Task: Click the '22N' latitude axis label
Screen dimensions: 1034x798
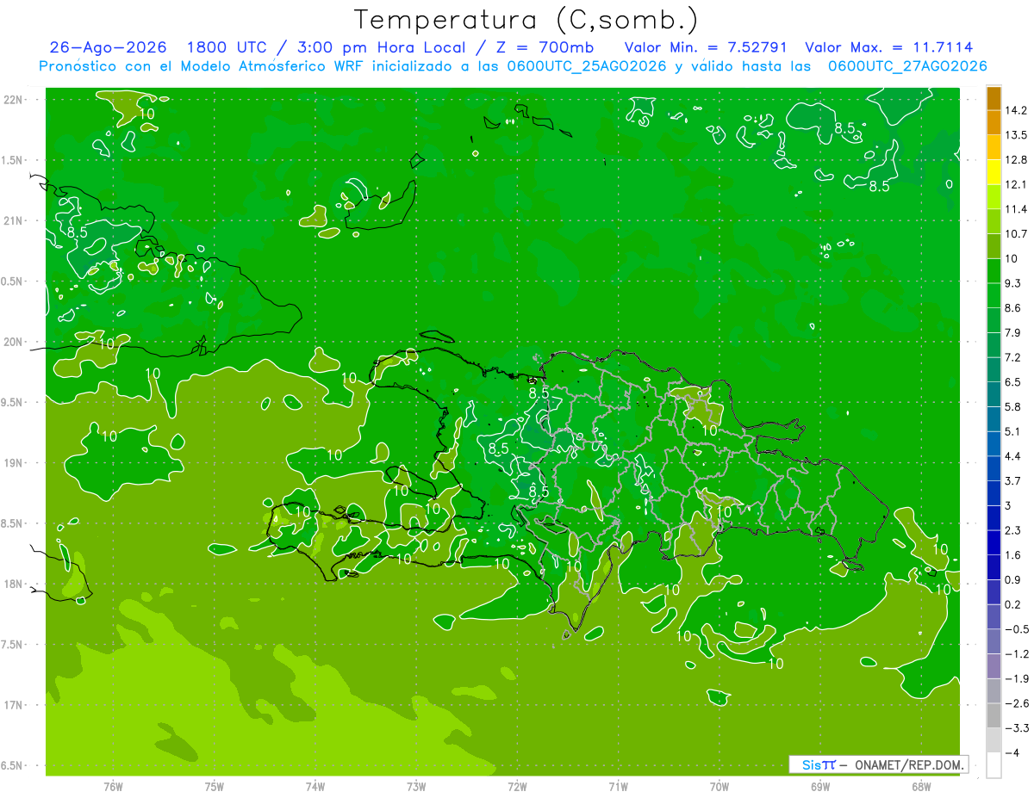Action: 13,100
